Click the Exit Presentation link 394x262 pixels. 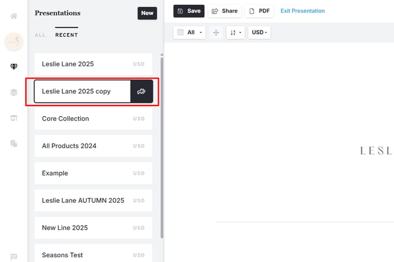point(302,11)
